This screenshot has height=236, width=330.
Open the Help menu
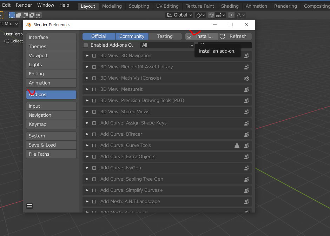(x=64, y=5)
